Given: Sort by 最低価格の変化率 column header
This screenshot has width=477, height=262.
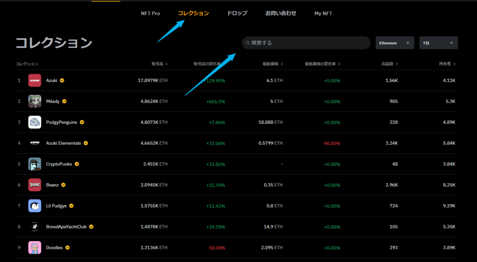Looking at the screenshot, I should pos(322,64).
